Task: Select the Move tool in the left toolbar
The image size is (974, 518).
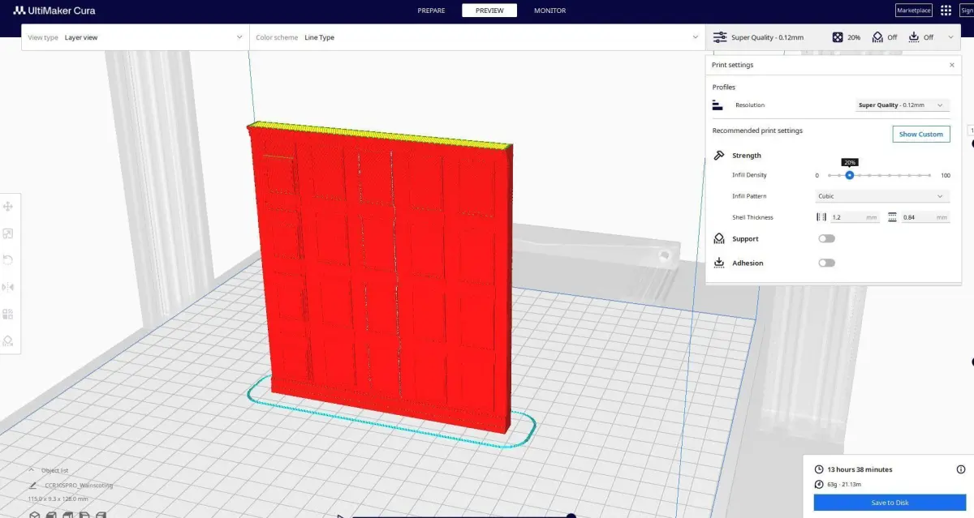Action: [8, 207]
